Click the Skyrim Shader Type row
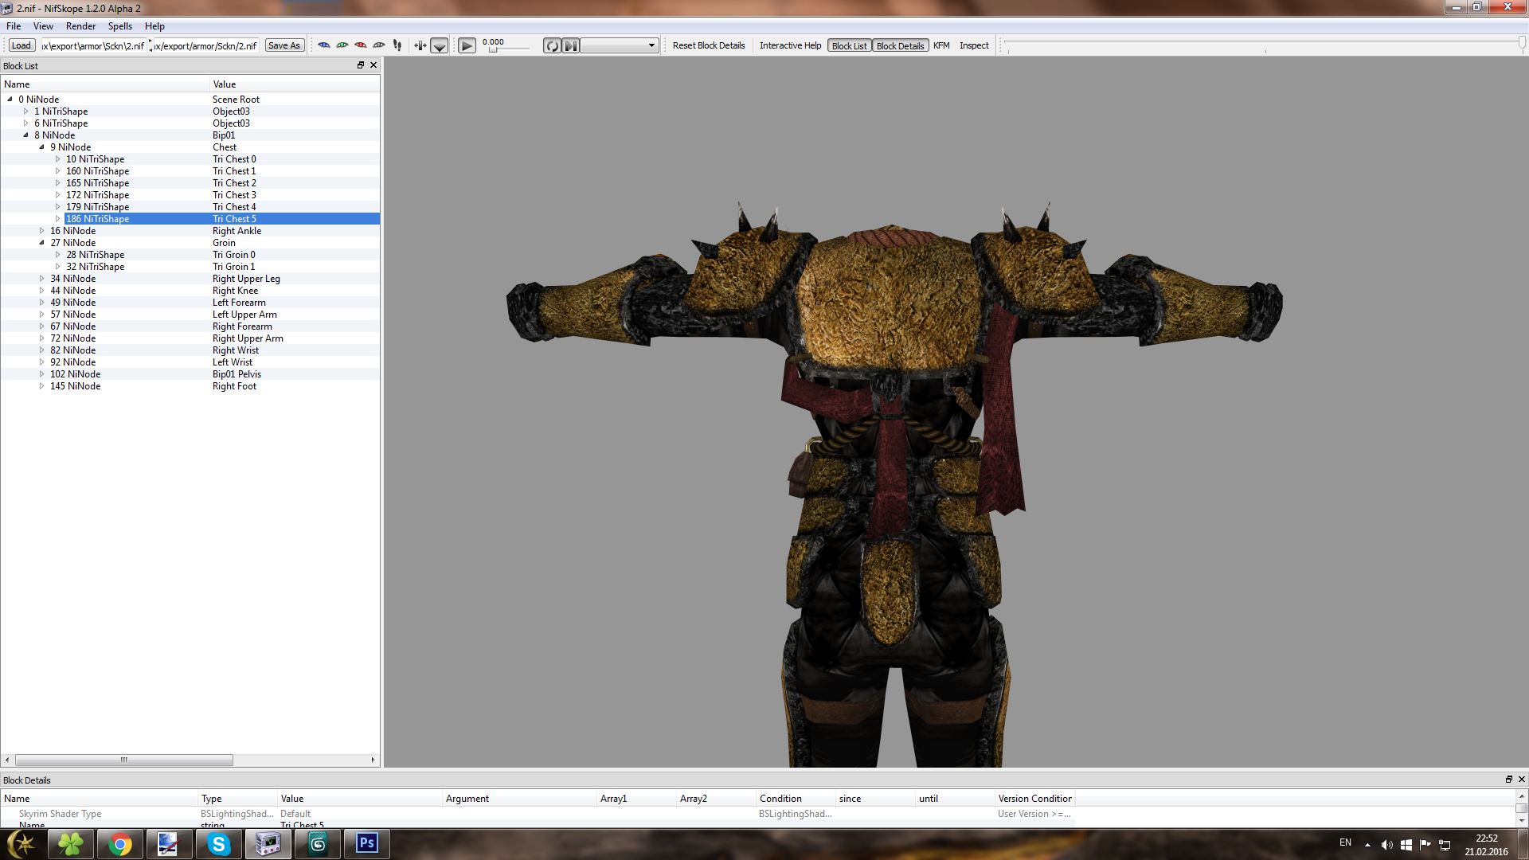The image size is (1529, 860). coord(538,814)
